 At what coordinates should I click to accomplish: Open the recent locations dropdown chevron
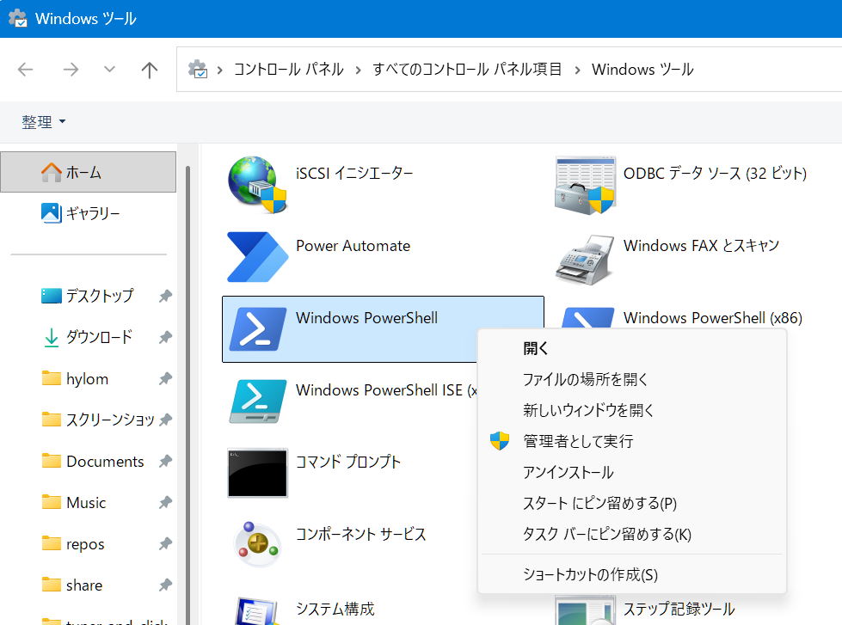pos(108,69)
